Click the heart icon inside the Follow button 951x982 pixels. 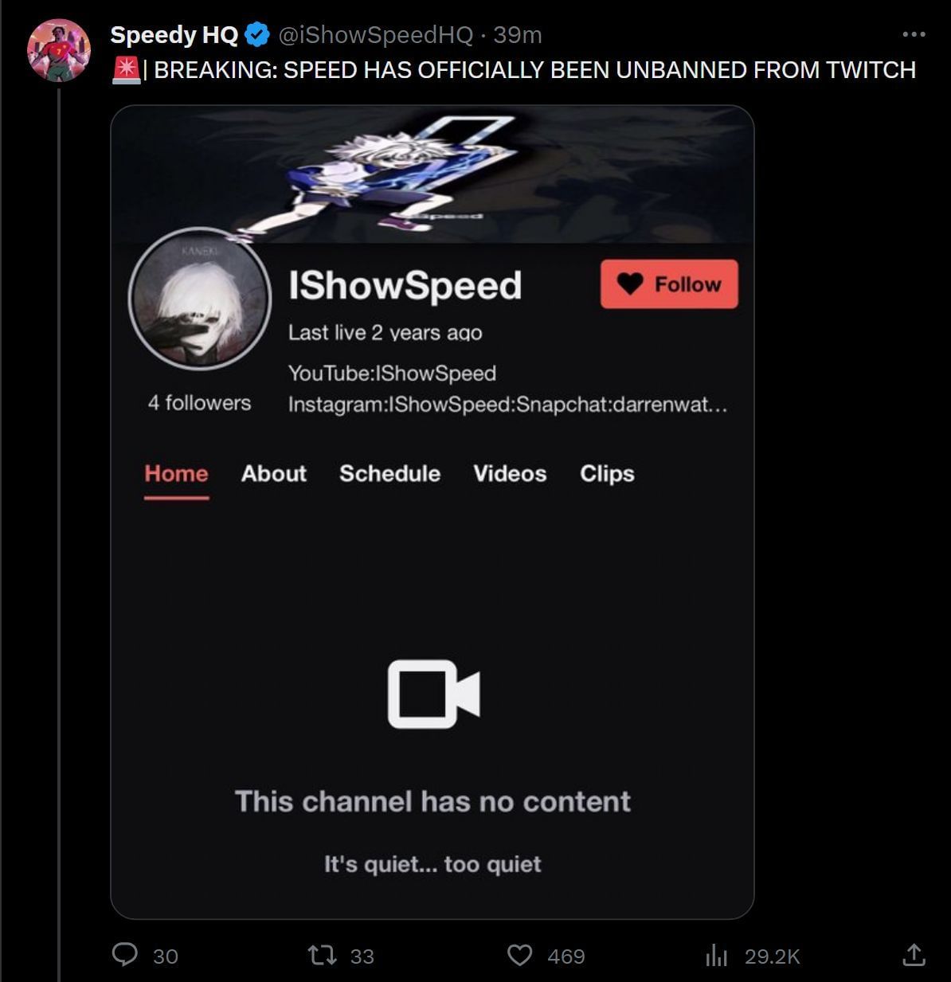(x=630, y=284)
